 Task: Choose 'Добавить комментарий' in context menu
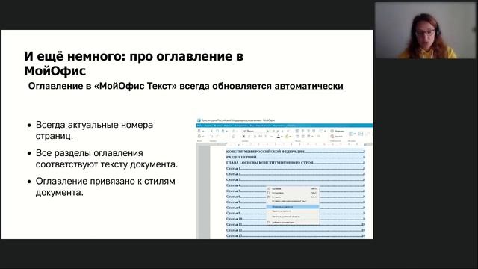pos(293,223)
